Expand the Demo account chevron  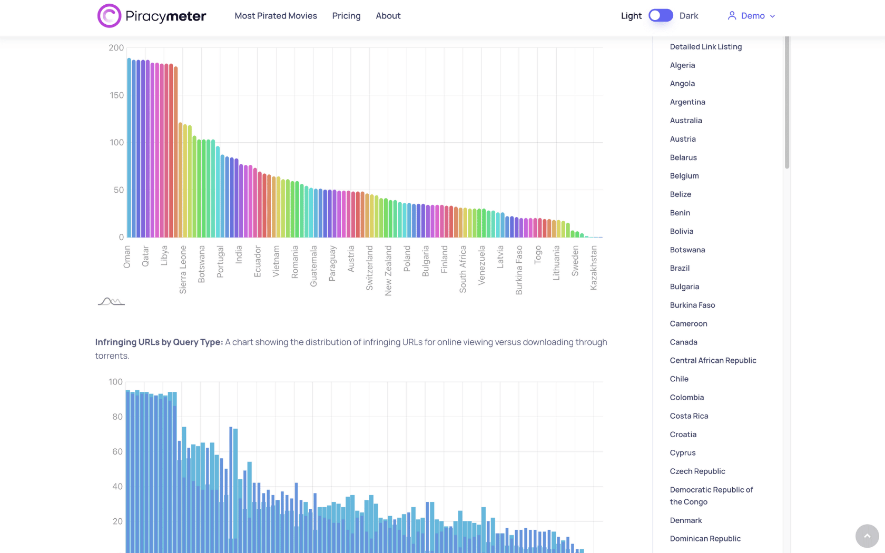click(x=772, y=16)
